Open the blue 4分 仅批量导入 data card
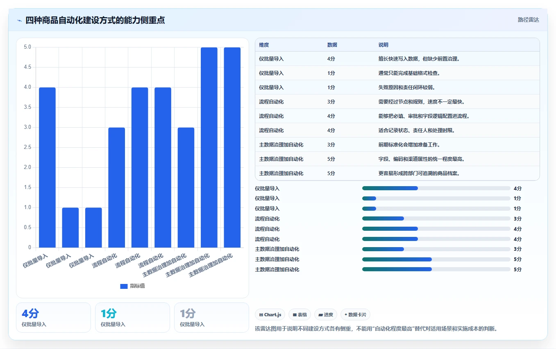The image size is (556, 349). (x=53, y=317)
